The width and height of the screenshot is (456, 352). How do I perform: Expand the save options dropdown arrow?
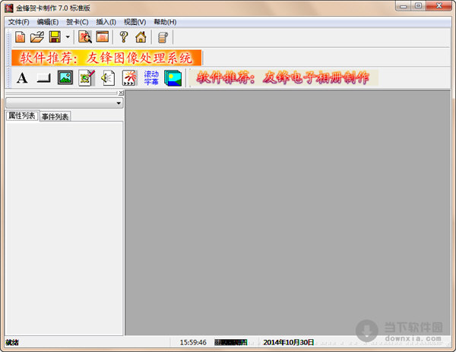tap(68, 37)
